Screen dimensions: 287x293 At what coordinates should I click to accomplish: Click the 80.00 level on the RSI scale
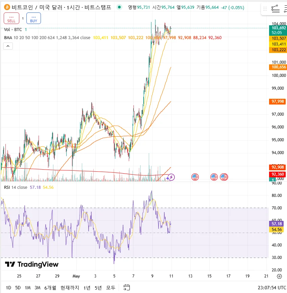tap(277, 196)
